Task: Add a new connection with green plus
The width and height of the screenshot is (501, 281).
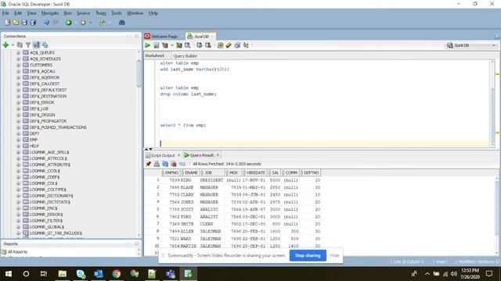Action: [x=5, y=45]
